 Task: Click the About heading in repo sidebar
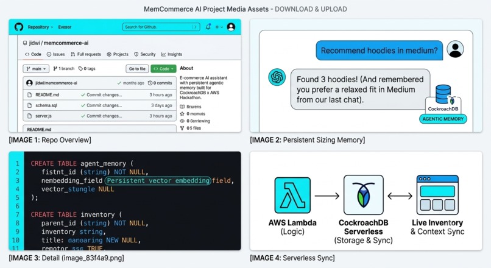click(186, 68)
